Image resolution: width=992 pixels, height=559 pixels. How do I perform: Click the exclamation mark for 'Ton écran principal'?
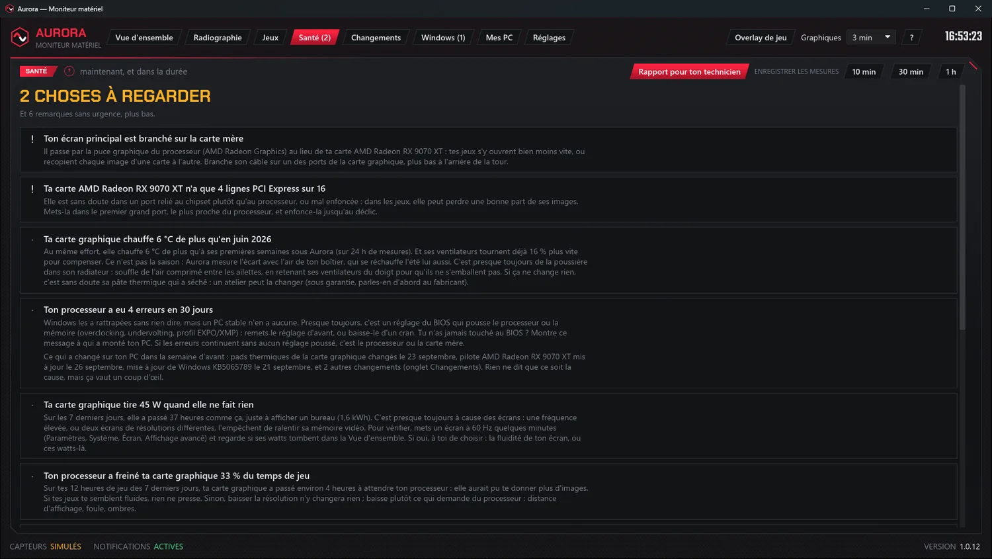point(32,139)
